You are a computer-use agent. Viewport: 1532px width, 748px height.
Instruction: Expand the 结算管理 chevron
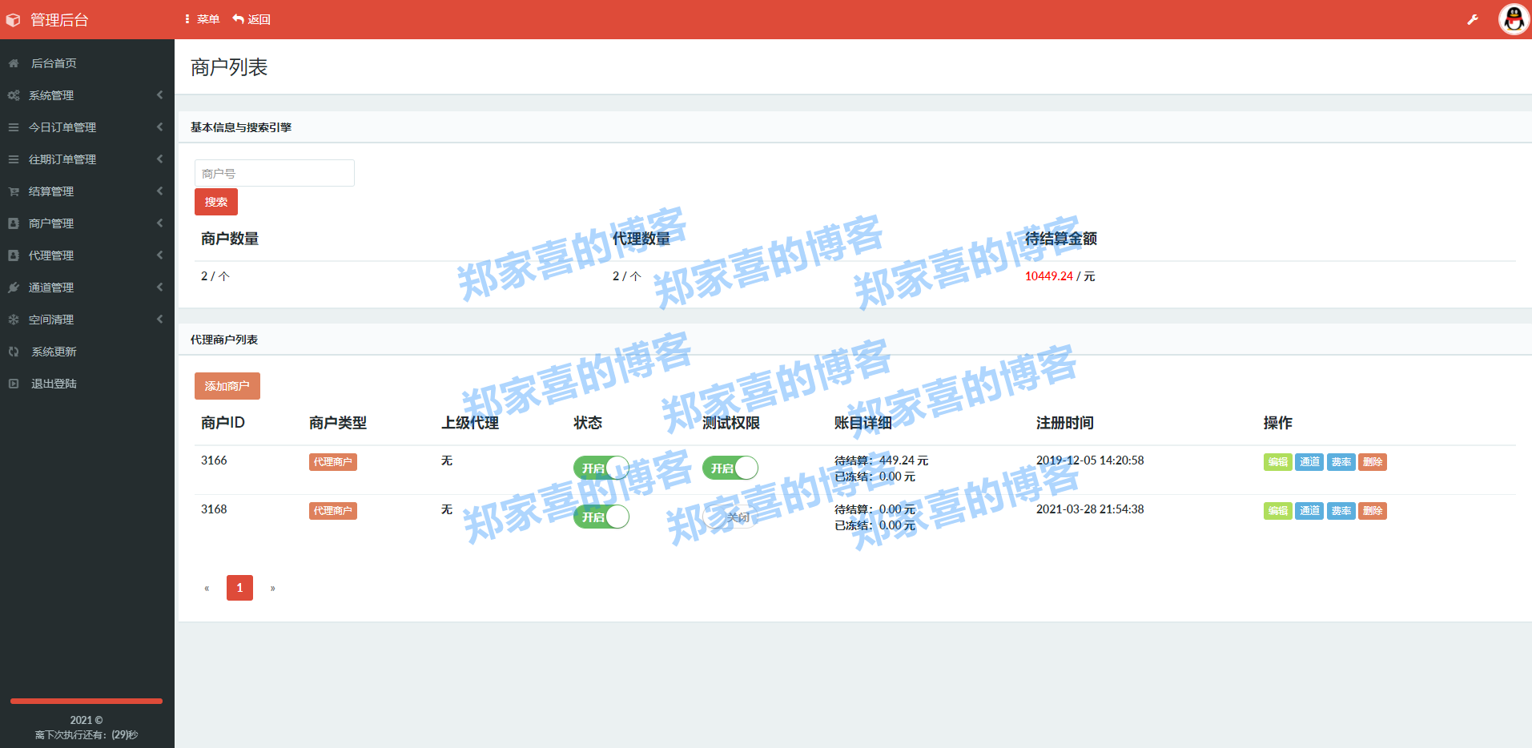coord(159,191)
